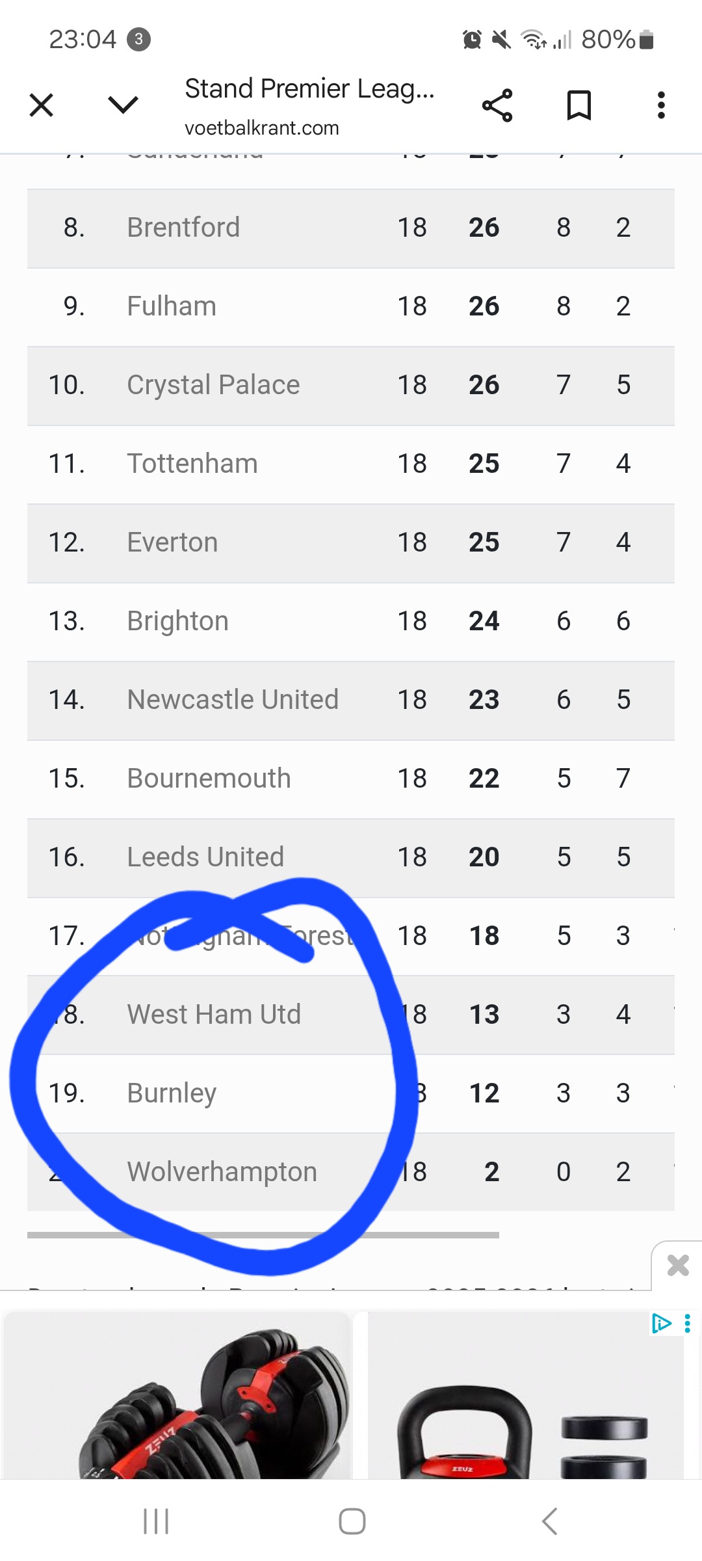Open the kettlebell ad image
702x1561 pixels.
point(526,1394)
